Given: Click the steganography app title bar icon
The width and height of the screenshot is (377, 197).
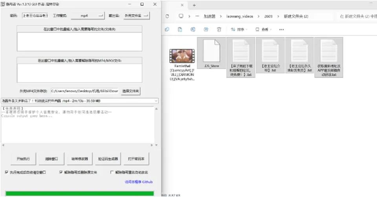Looking at the screenshot, I should point(3,4).
